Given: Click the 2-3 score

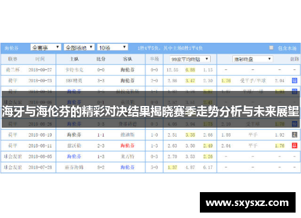Looking at the screenshot, I should point(101,146).
